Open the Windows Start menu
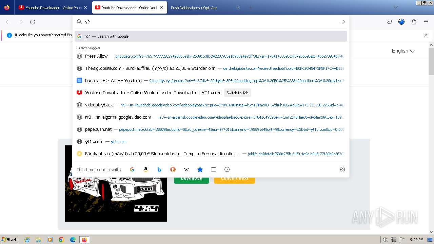 [x=9, y=240]
